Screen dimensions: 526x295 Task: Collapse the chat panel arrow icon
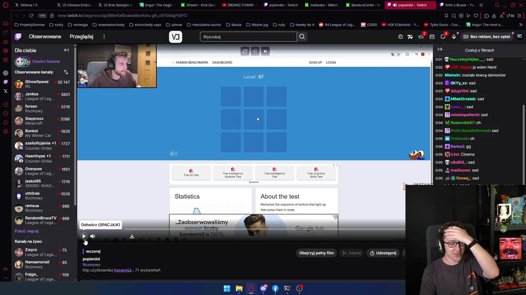point(440,50)
